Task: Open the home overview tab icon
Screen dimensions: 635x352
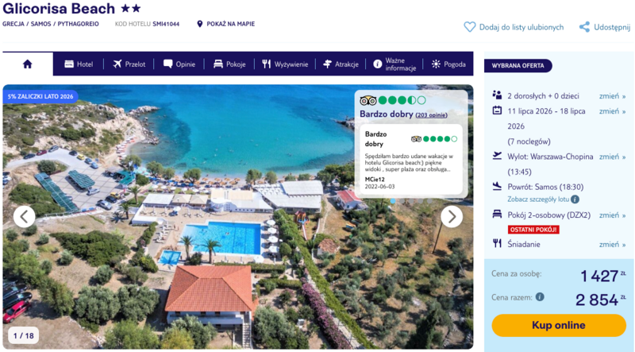Action: point(28,64)
